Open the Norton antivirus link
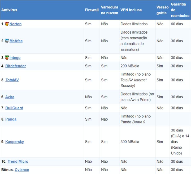 [x=15, y=24]
